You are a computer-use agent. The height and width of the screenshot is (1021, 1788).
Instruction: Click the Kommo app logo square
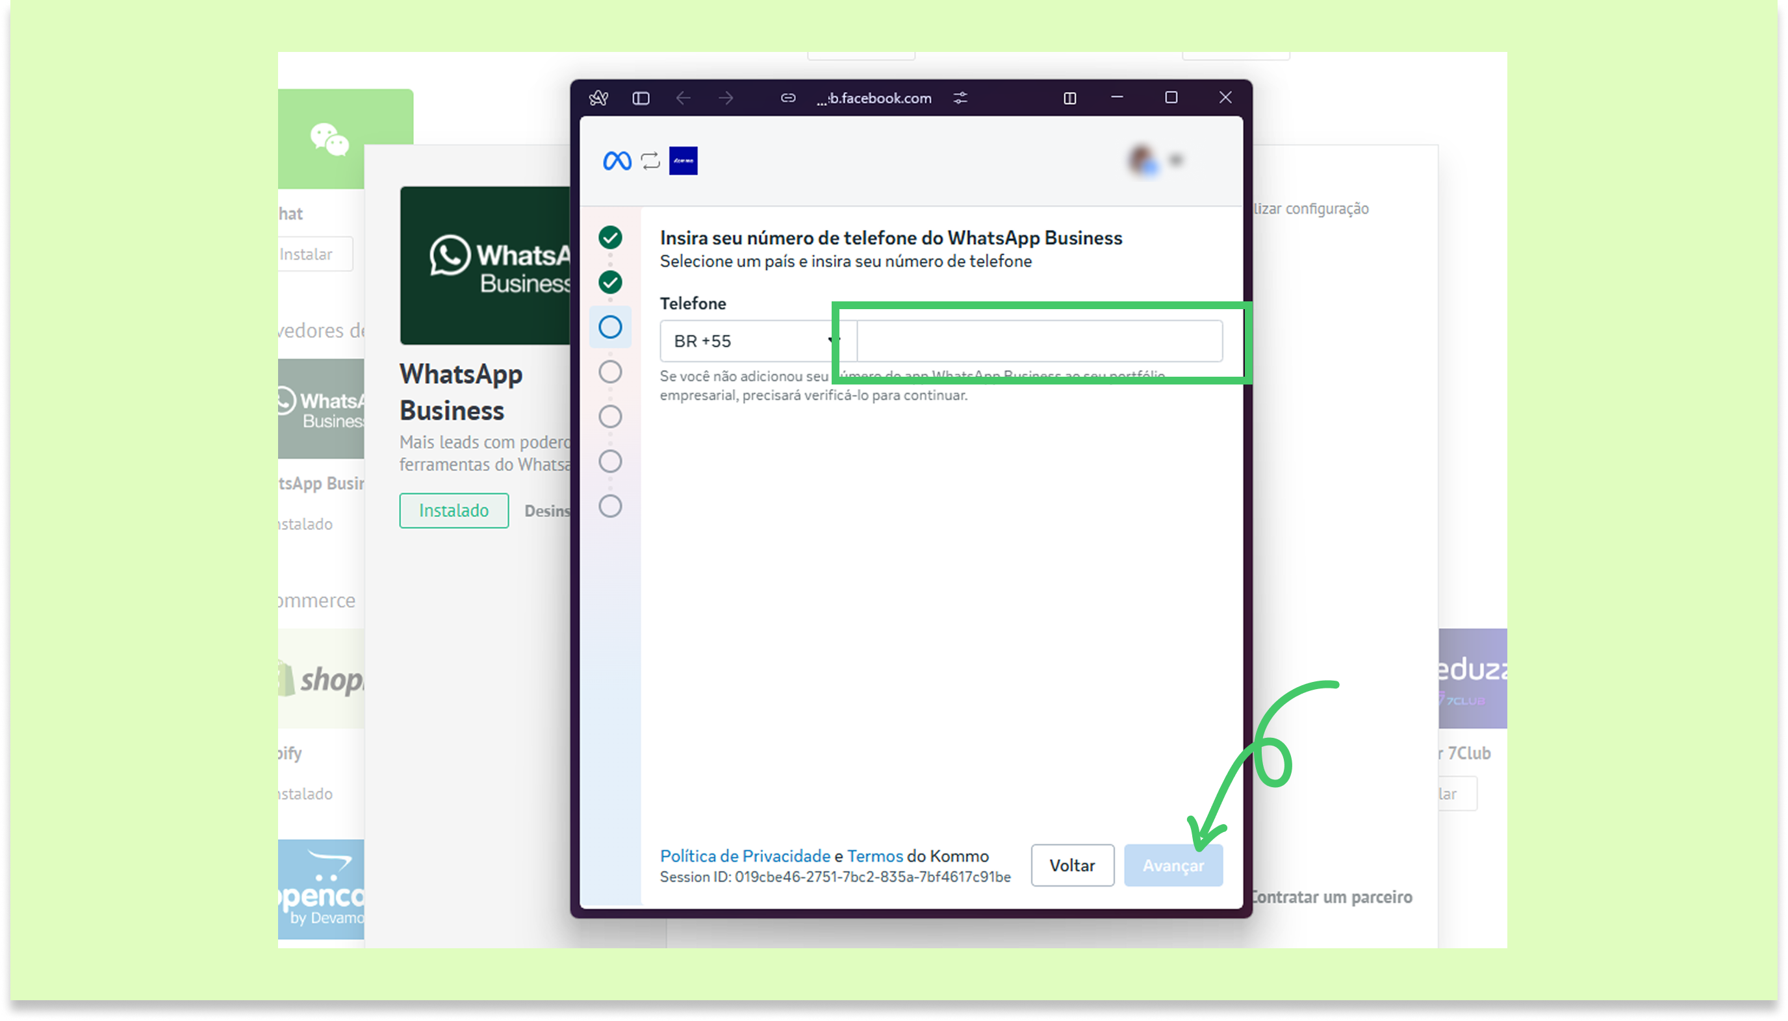point(682,161)
